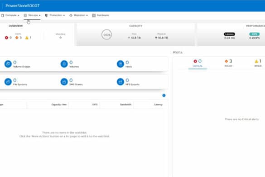The height and width of the screenshot is (177, 265).
Task: Open the Hosts count link
Action: pyautogui.click(x=127, y=62)
